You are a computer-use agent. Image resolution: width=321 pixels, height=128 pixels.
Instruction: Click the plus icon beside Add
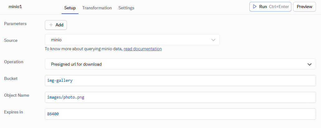click(51, 25)
